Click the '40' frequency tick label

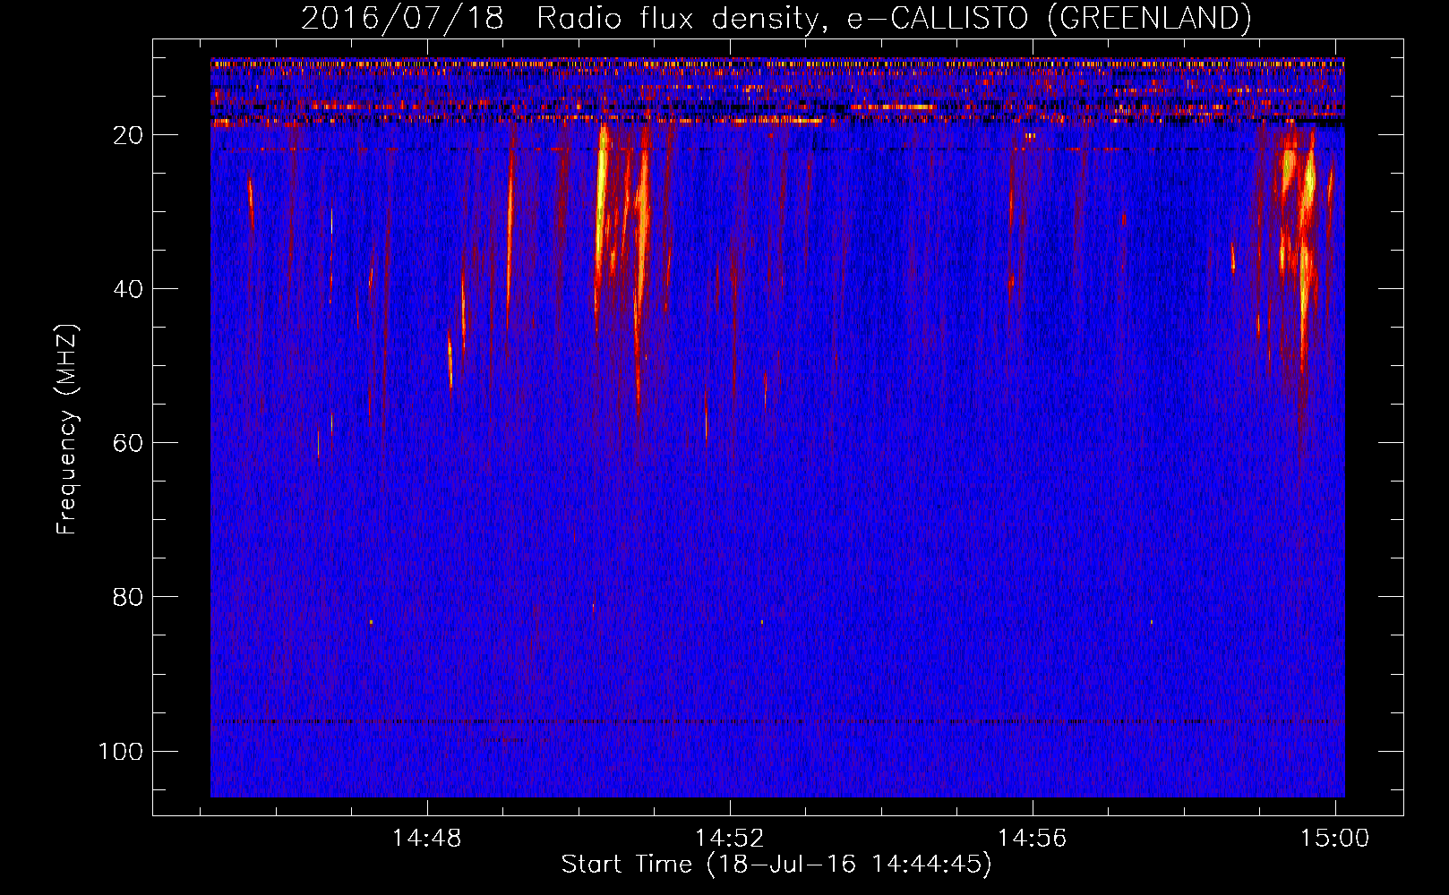click(128, 289)
